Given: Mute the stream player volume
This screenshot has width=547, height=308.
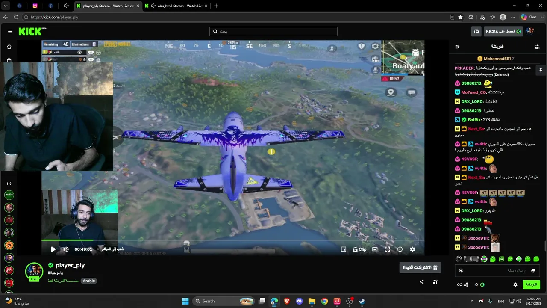Looking at the screenshot, I should pyautogui.click(x=66, y=249).
